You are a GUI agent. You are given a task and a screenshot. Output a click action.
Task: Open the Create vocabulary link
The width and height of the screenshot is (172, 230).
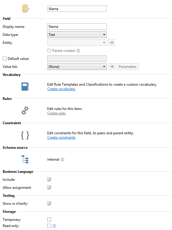click(61, 89)
